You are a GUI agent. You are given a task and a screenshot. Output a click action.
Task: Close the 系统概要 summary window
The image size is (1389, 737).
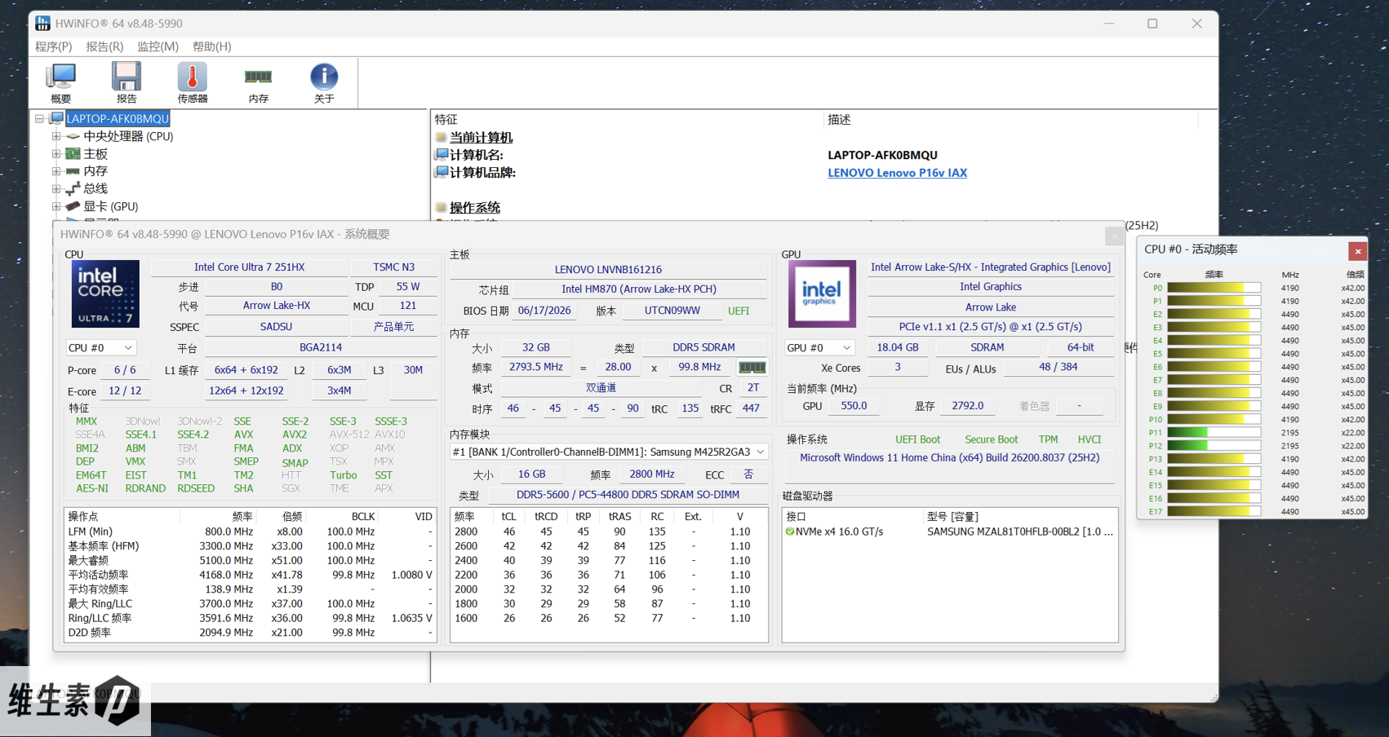tap(1114, 236)
